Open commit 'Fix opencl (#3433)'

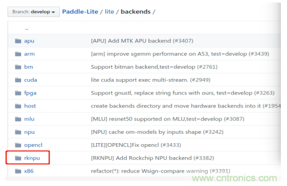tap(136, 145)
